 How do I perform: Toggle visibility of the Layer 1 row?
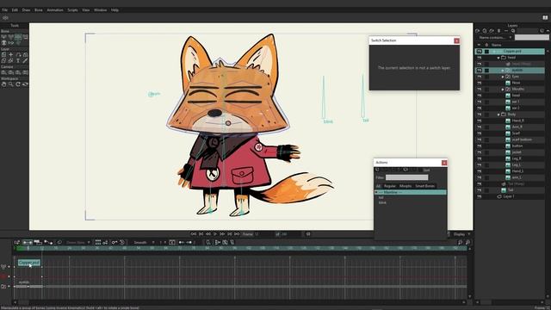pos(480,196)
